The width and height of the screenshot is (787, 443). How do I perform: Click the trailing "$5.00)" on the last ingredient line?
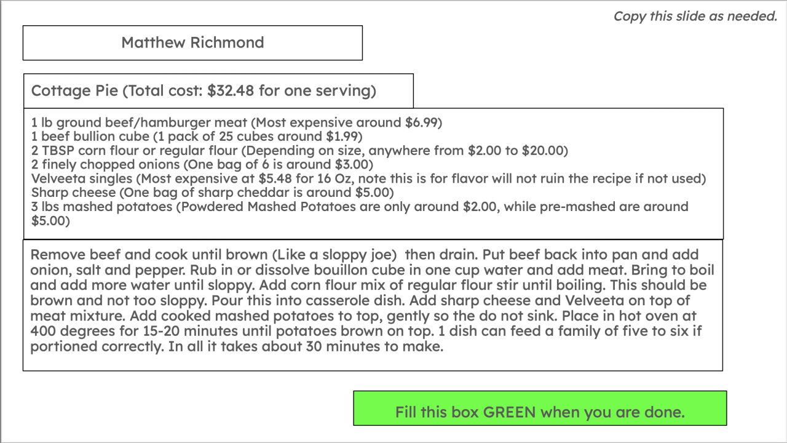pos(50,221)
